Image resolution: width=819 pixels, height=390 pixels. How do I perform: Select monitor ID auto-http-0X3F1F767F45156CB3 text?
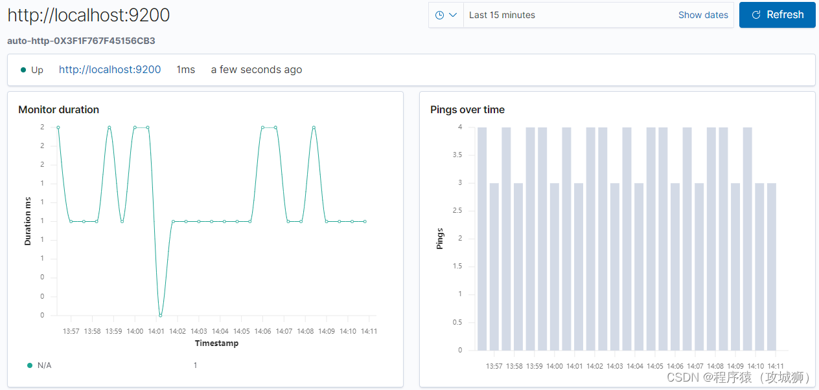coord(81,41)
